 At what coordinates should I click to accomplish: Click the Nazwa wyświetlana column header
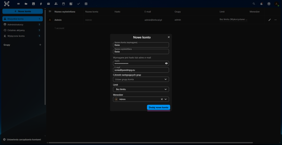pyautogui.click(x=65, y=12)
